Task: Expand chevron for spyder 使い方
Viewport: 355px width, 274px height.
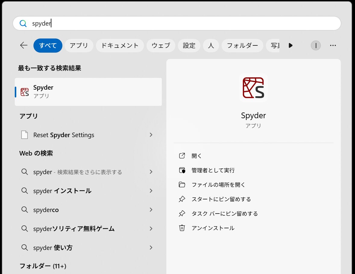Action: tap(151, 248)
